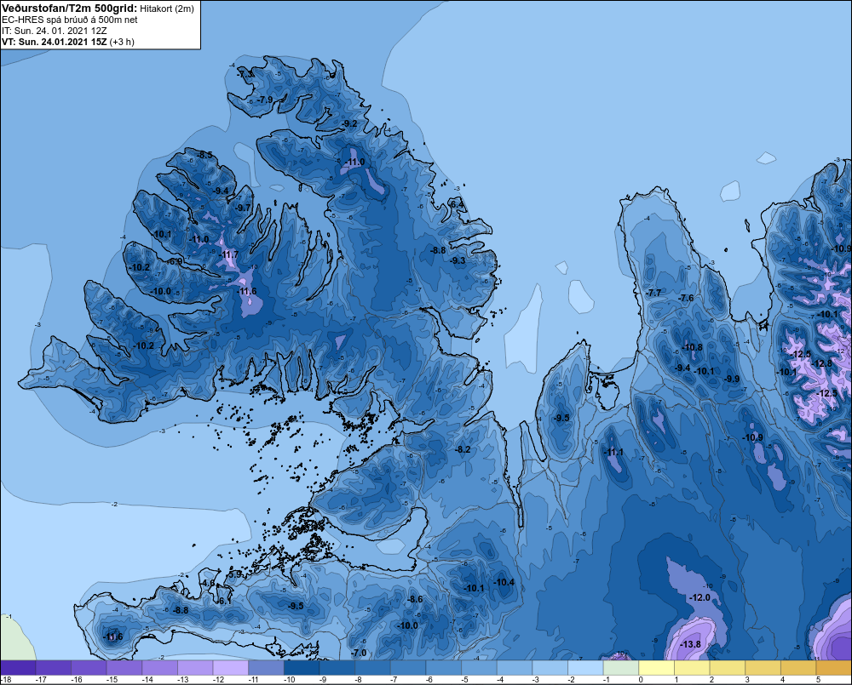Click the -9.2 temperature label
This screenshot has width=852, height=685.
pyautogui.click(x=349, y=123)
